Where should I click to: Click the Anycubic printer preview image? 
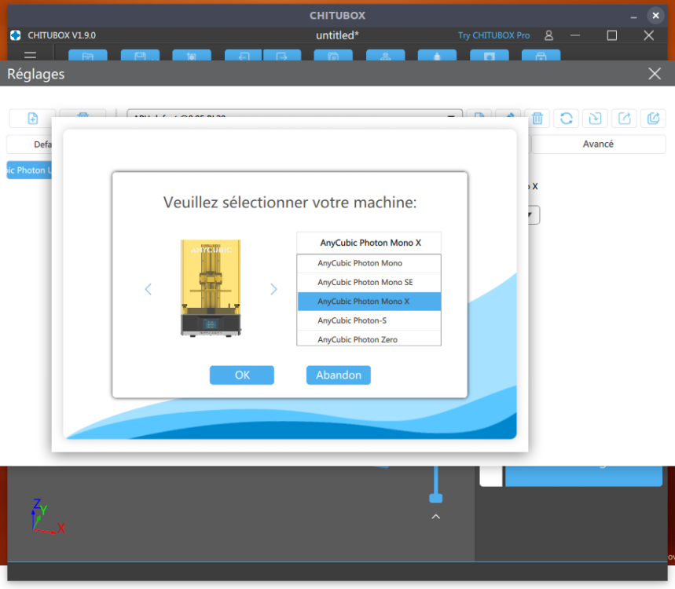[211, 288]
